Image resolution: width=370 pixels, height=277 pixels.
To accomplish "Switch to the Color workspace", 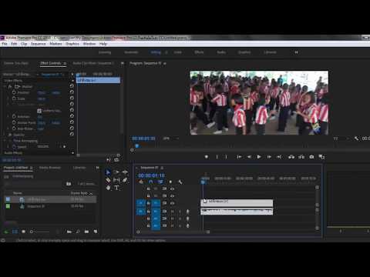I will coord(178,52).
